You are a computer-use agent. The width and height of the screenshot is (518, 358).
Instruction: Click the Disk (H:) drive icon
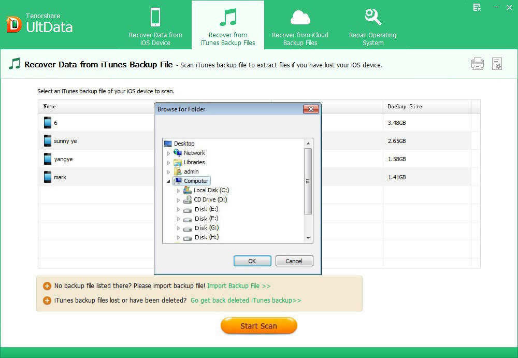(188, 238)
